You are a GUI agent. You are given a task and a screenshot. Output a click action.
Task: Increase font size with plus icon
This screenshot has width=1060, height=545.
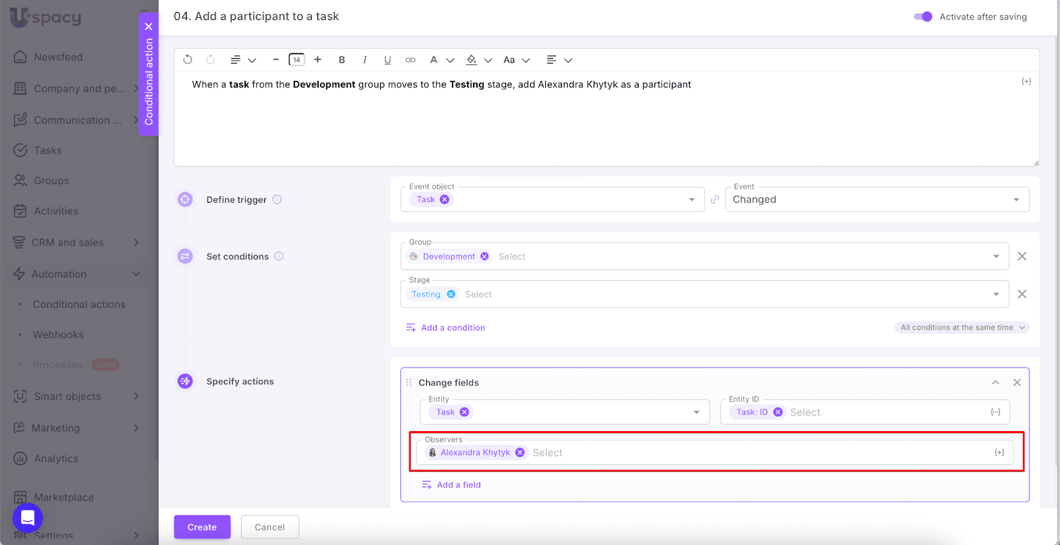point(318,60)
